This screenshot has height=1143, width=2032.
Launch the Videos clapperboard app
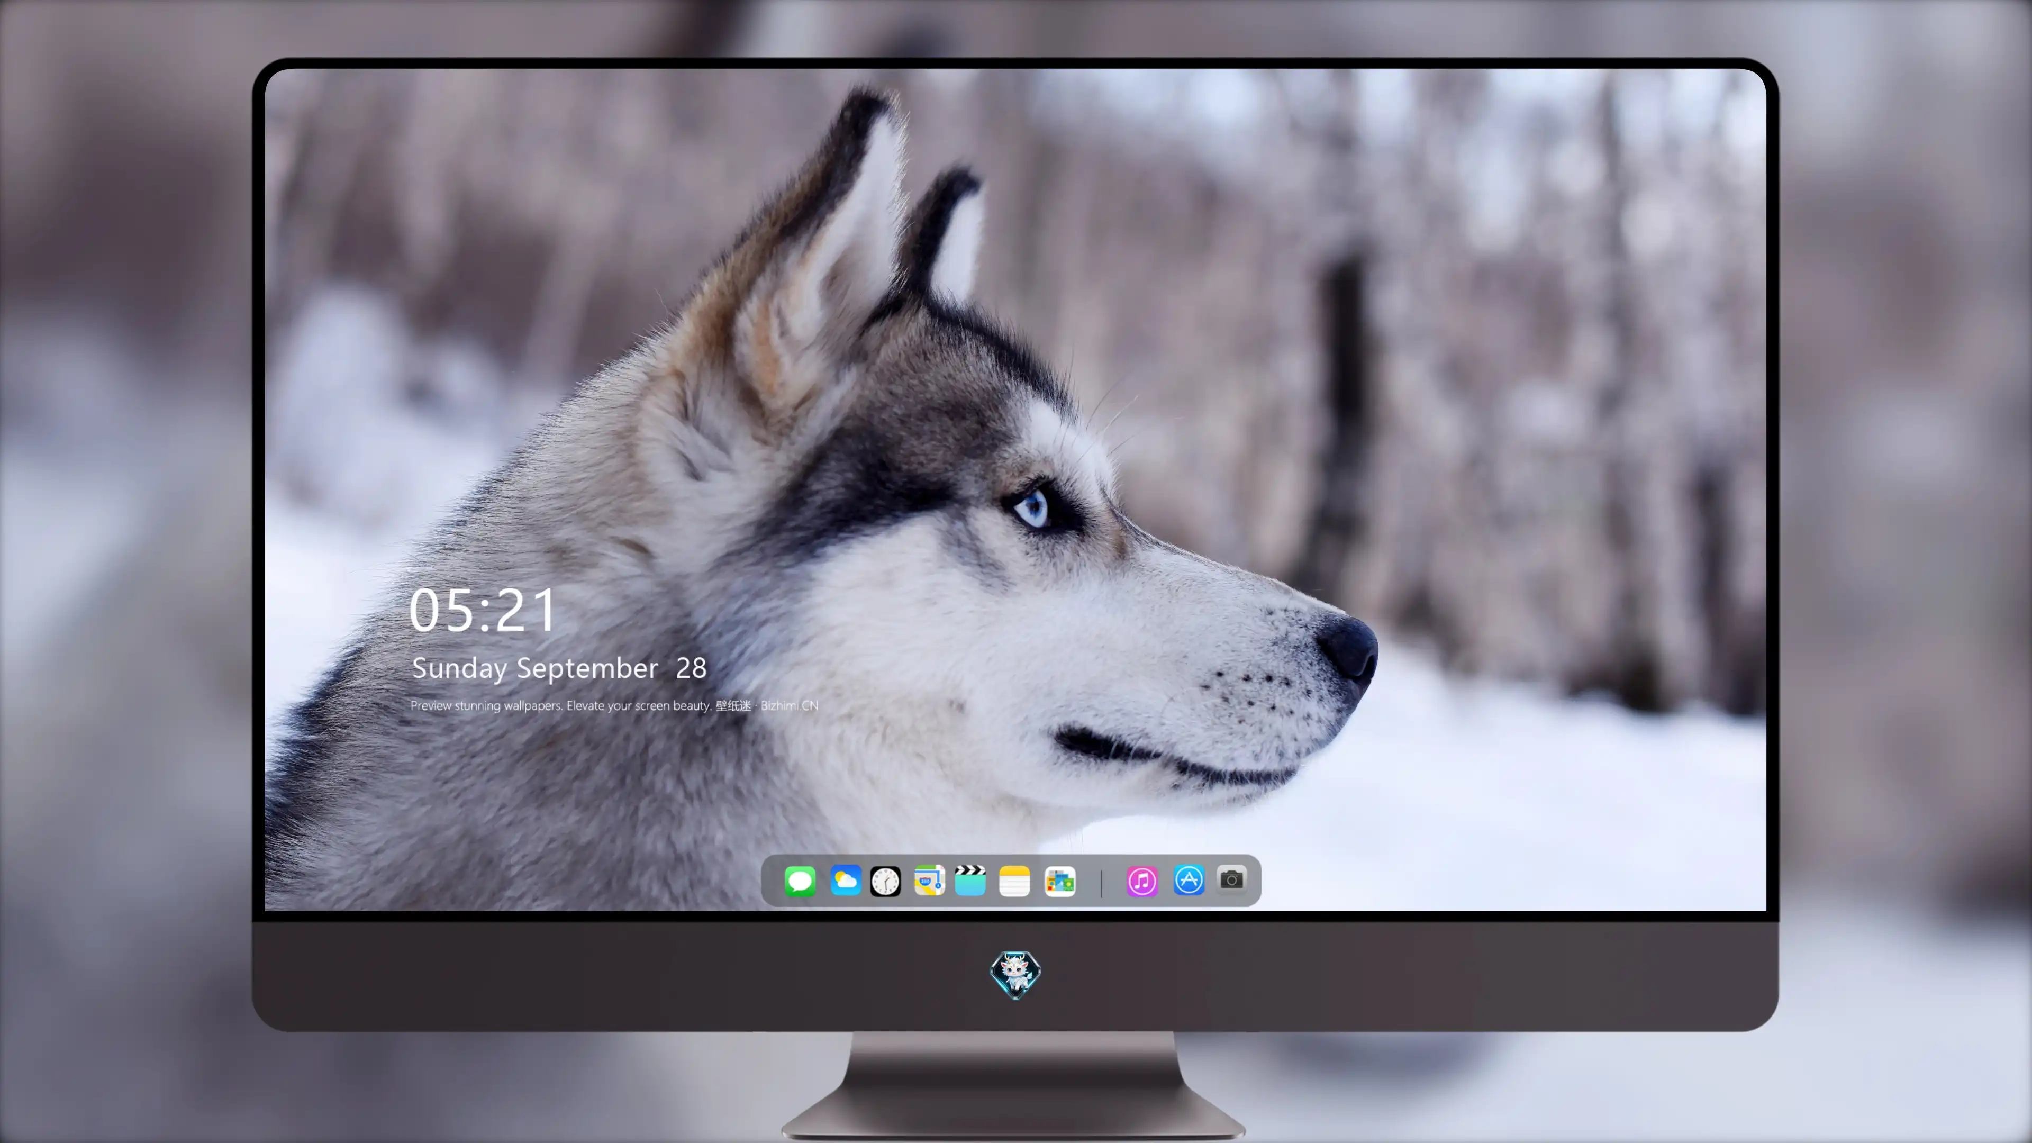tap(970, 881)
